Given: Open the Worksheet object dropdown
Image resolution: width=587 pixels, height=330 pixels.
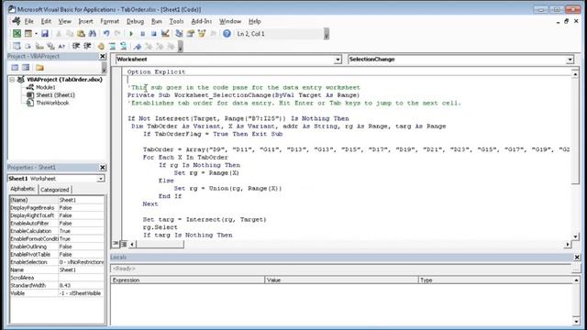Looking at the screenshot, I should click(338, 60).
